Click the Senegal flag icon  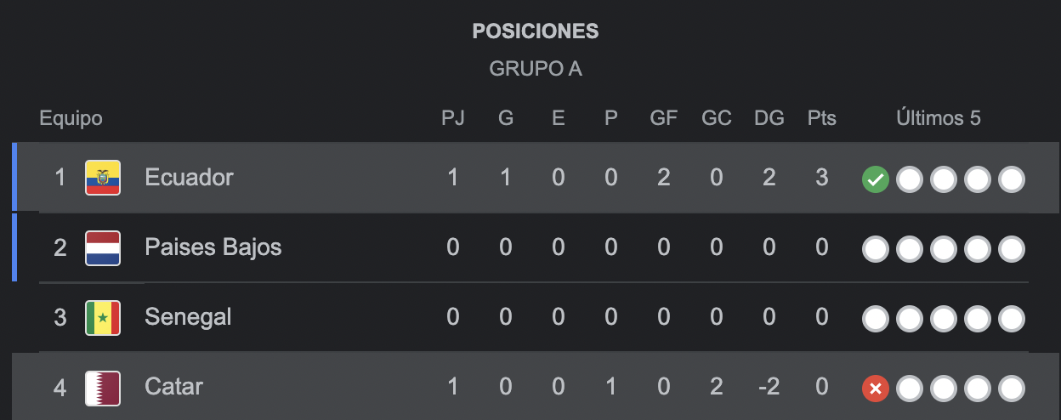103,318
